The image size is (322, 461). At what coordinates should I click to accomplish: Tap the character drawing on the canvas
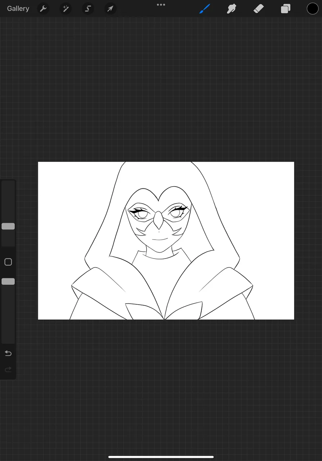(x=162, y=241)
